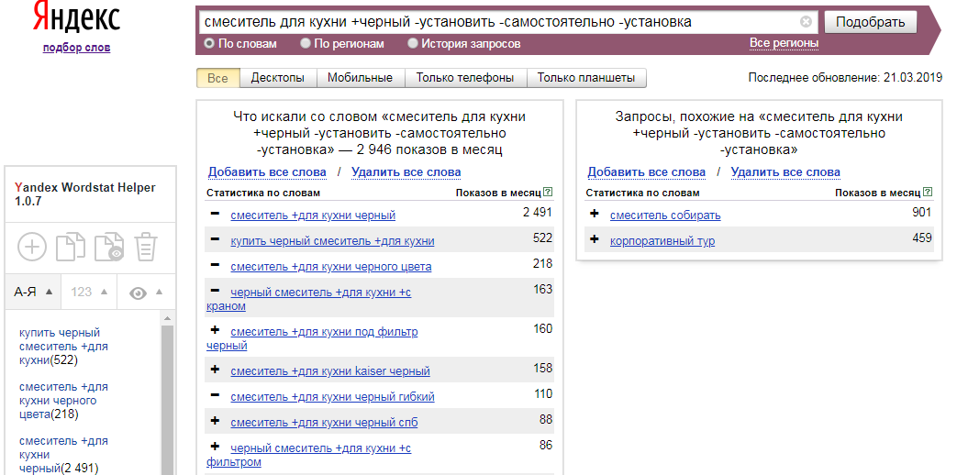Screen dimensions: 957x475
Task: Click the add phrase plus icon in Wordstat Helper
Action: click(32, 247)
